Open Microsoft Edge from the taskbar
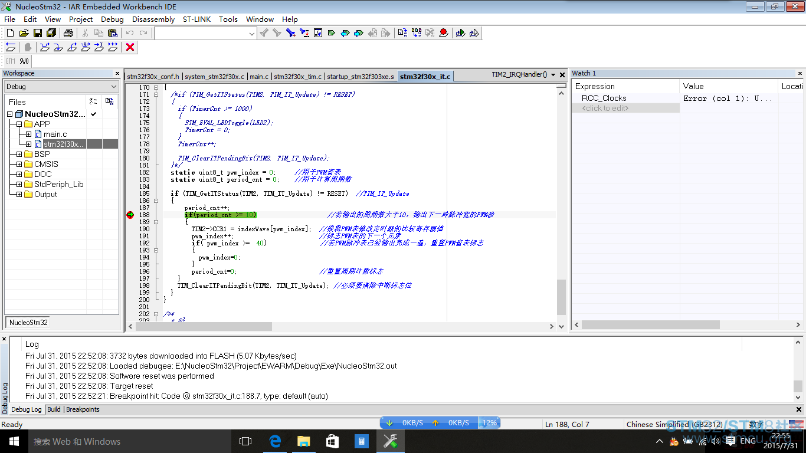 (x=275, y=441)
